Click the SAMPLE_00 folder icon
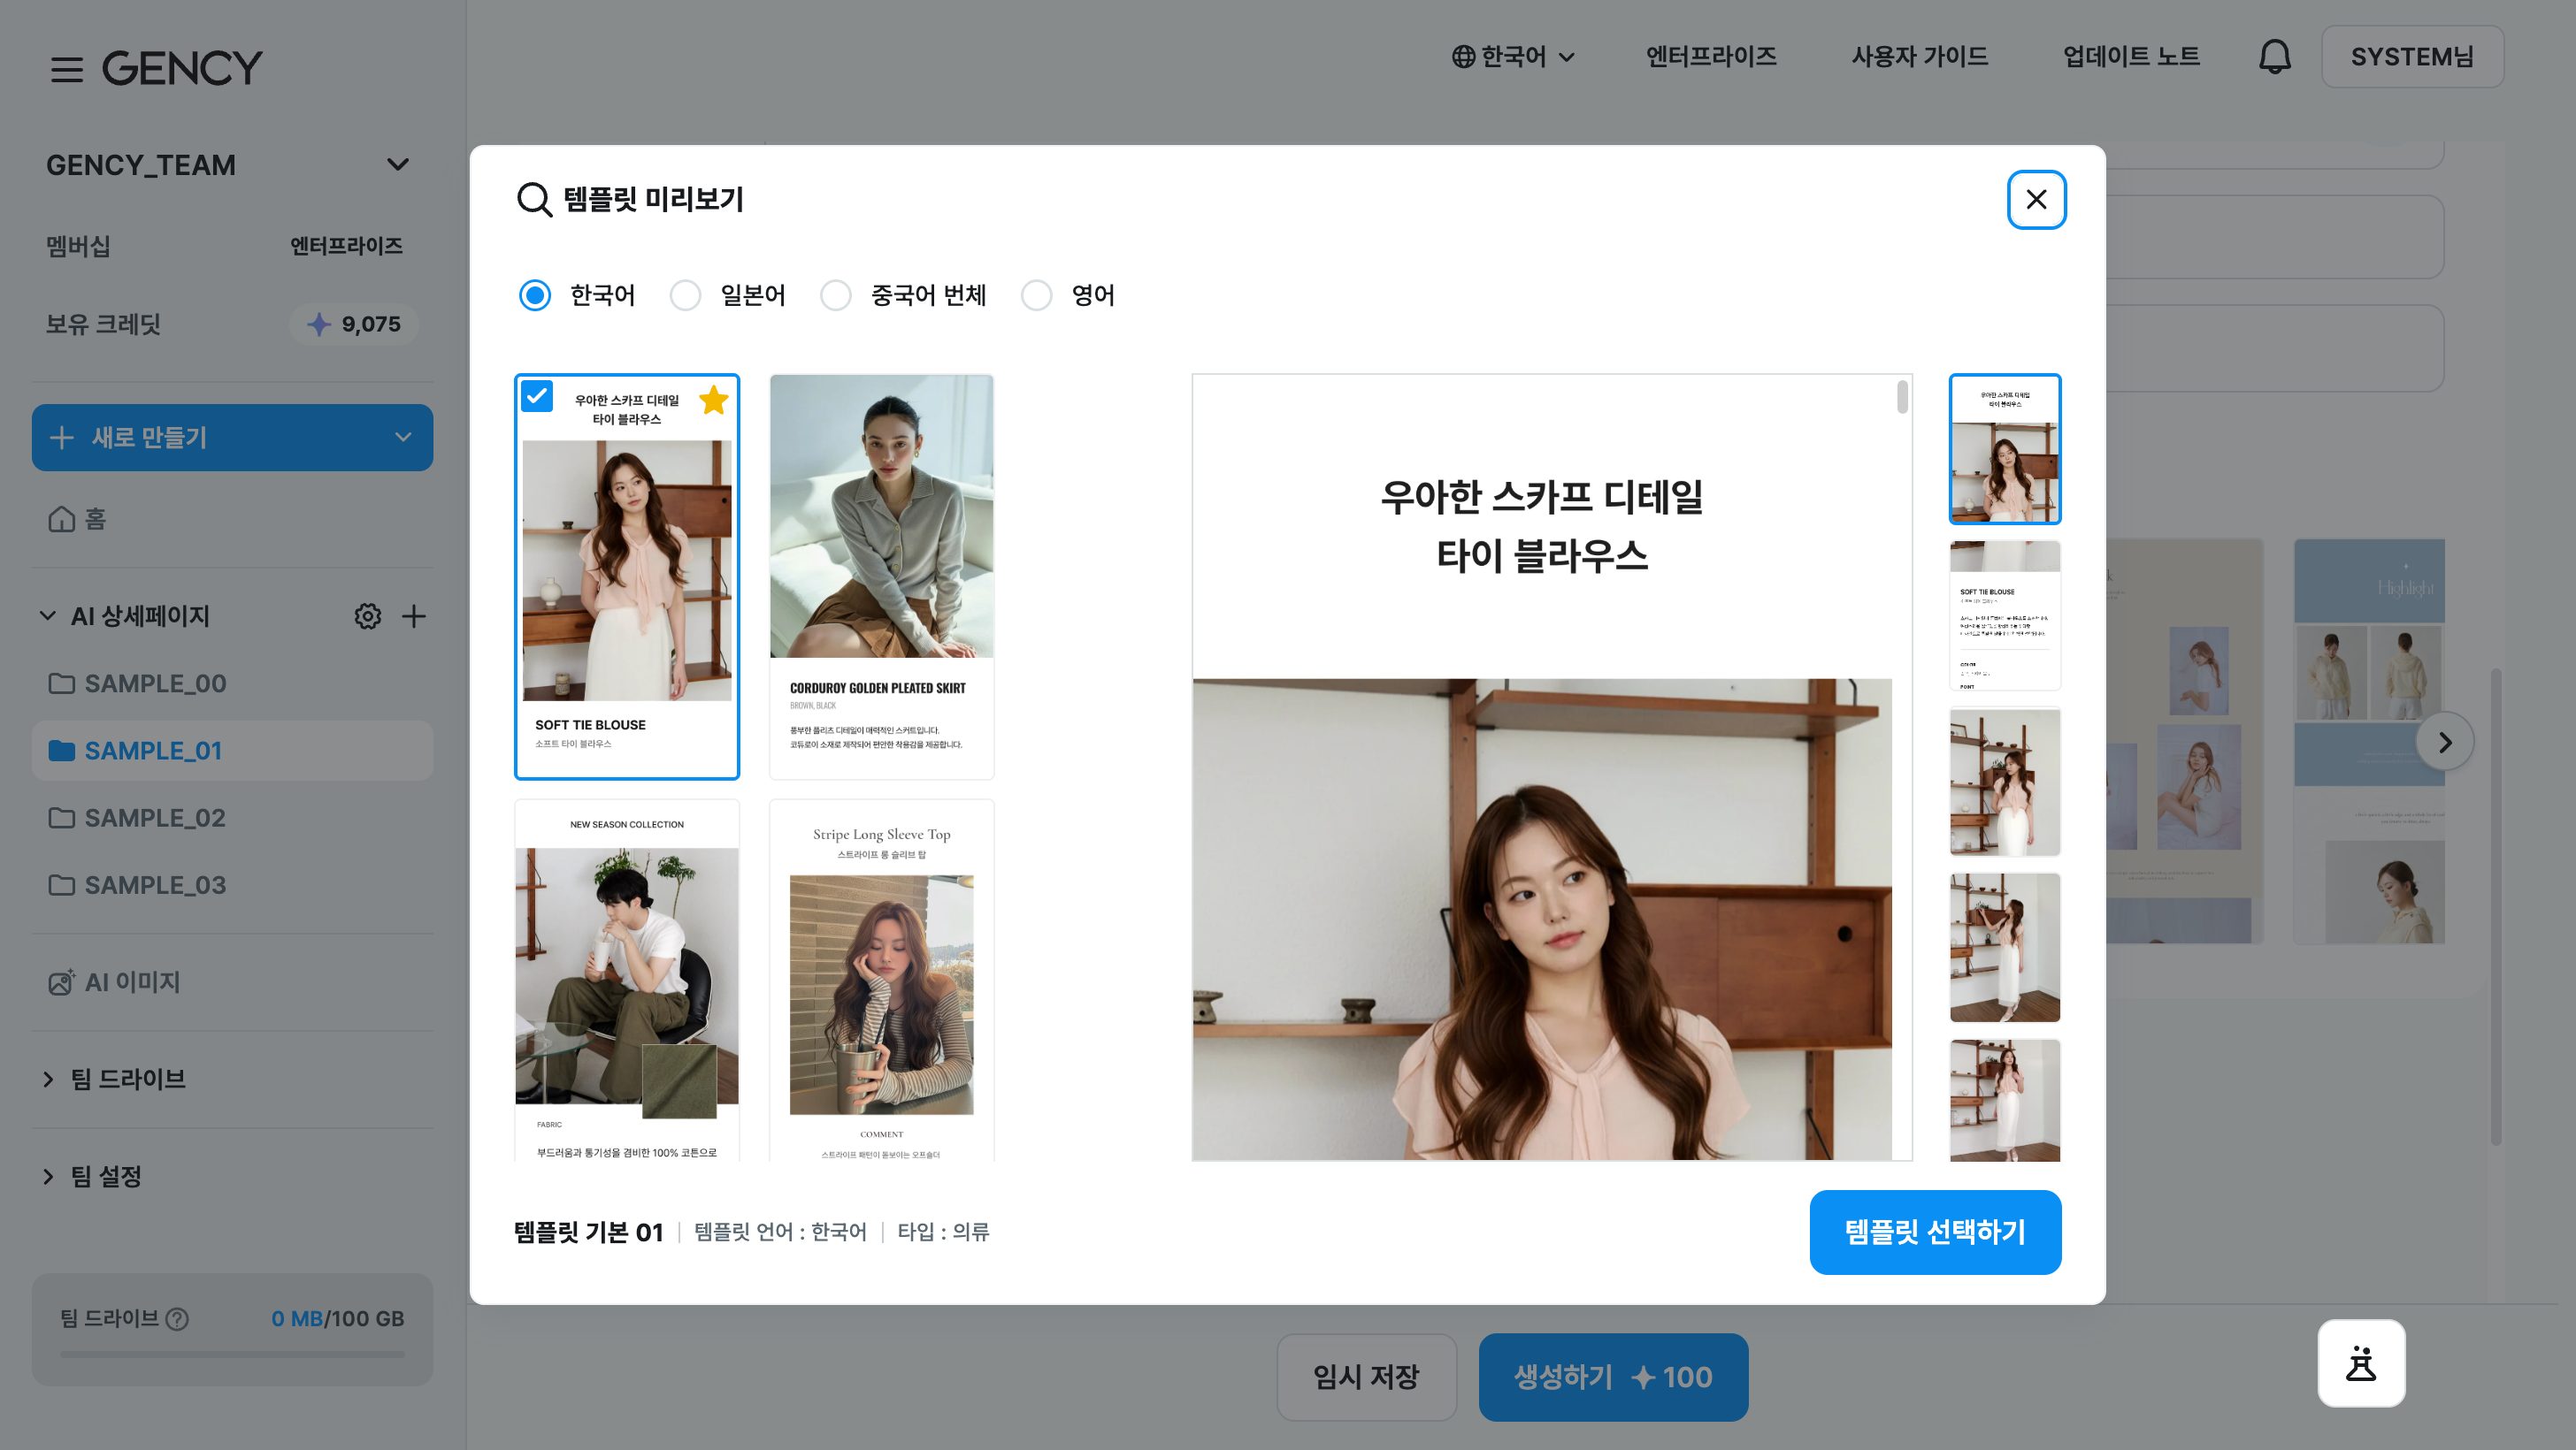The height and width of the screenshot is (1450, 2576). pyautogui.click(x=62, y=683)
